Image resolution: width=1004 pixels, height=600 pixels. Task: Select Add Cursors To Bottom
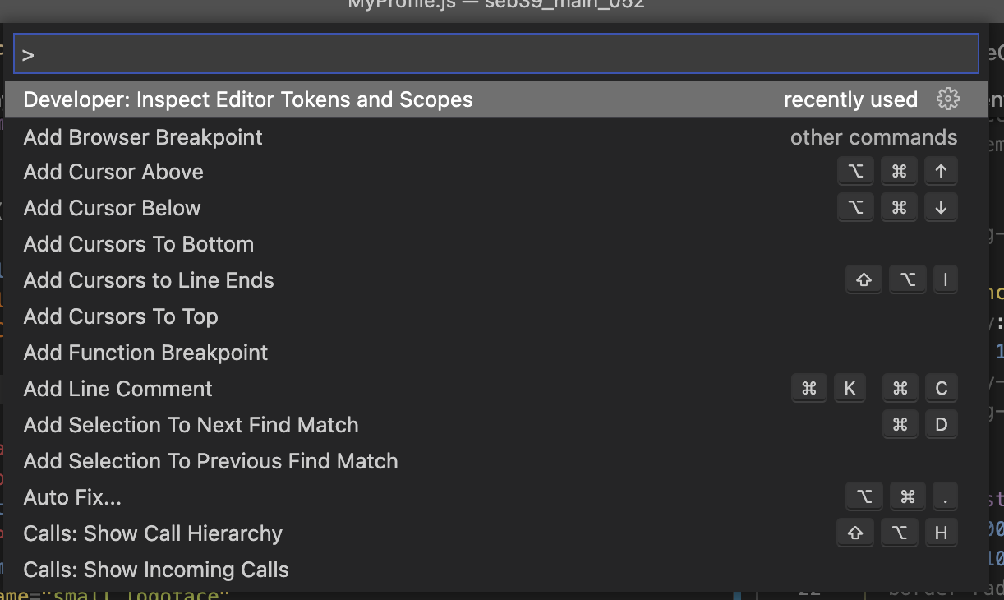pos(138,244)
